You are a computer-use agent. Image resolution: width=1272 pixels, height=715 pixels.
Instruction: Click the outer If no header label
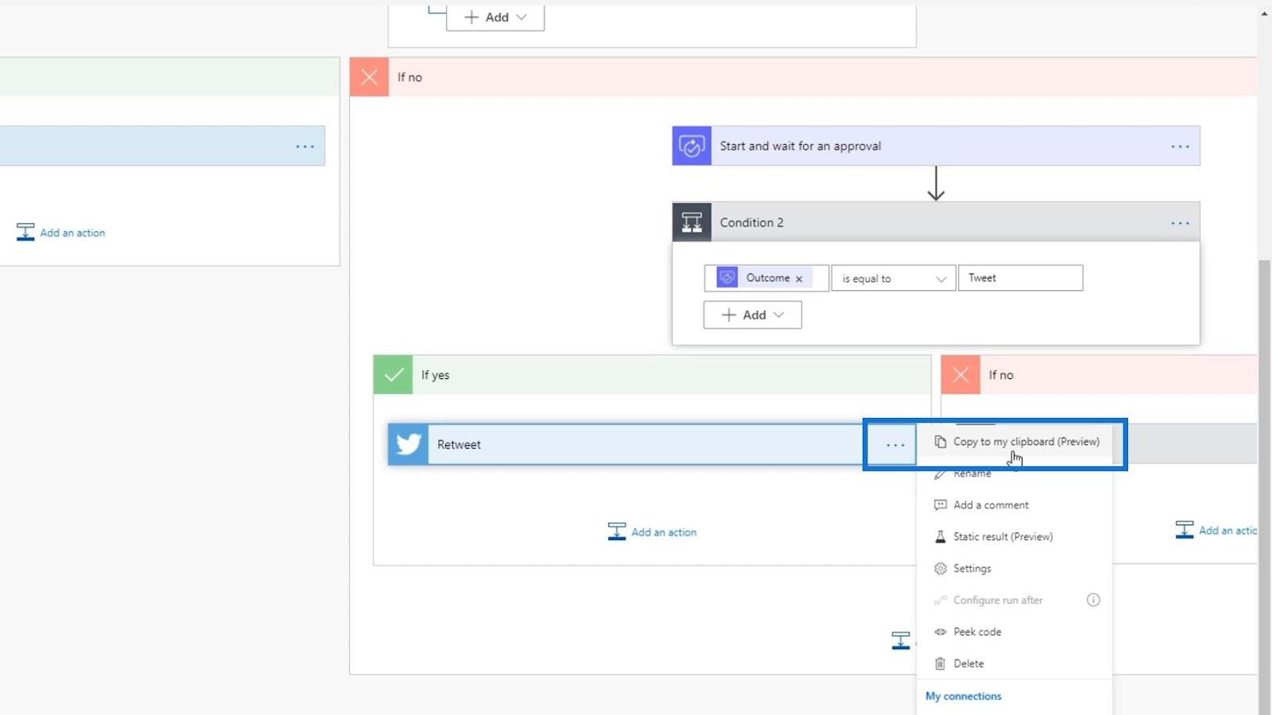click(x=409, y=77)
